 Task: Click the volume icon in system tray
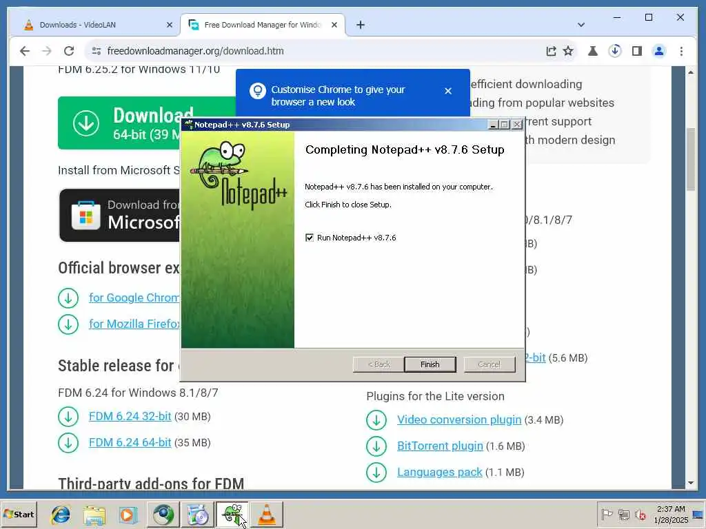640,515
